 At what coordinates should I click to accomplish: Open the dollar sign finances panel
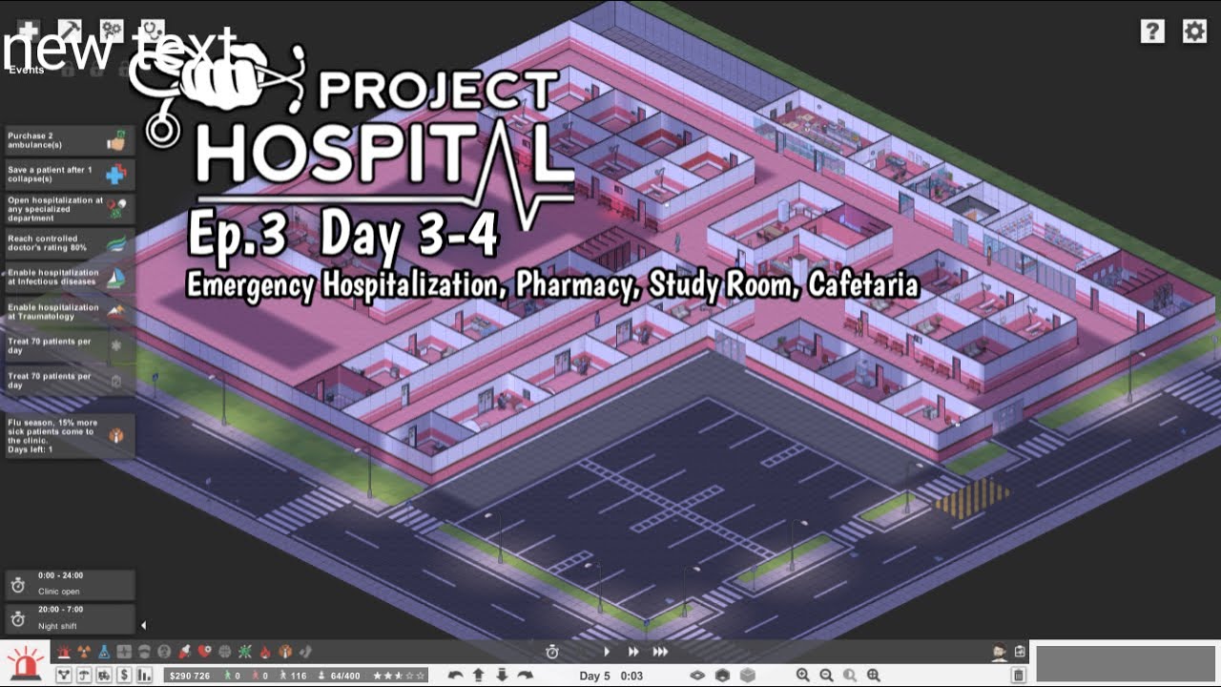(124, 676)
